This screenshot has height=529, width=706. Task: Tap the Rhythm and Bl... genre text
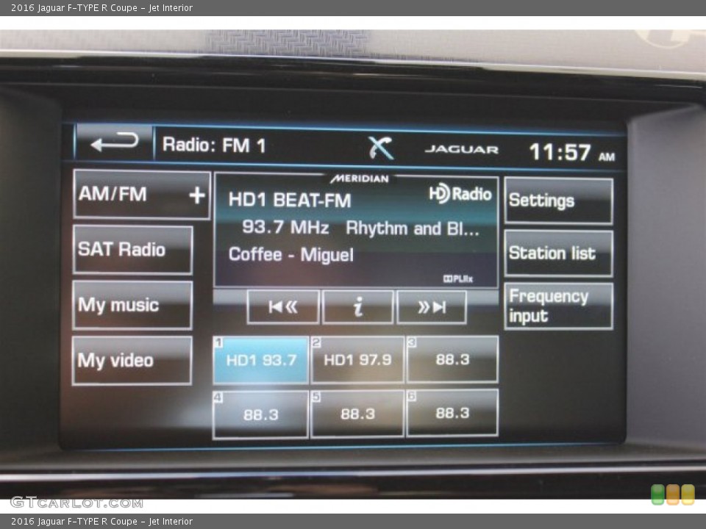pyautogui.click(x=413, y=228)
